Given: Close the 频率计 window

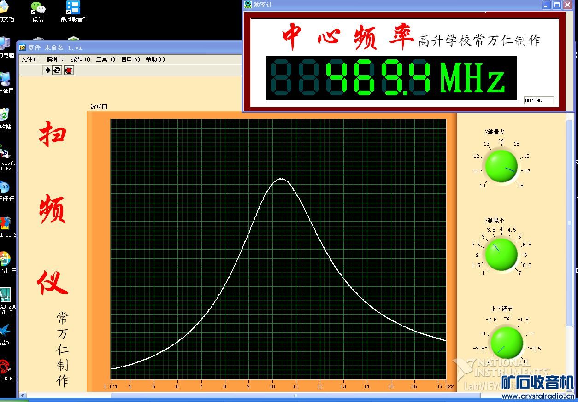Looking at the screenshot, I should 567,5.
